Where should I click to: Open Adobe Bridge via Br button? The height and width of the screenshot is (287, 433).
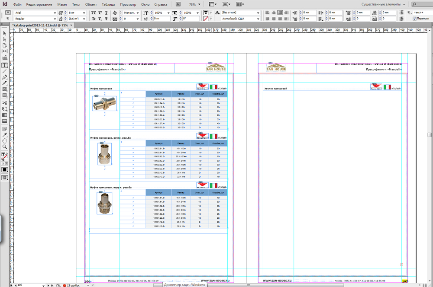pos(178,4)
